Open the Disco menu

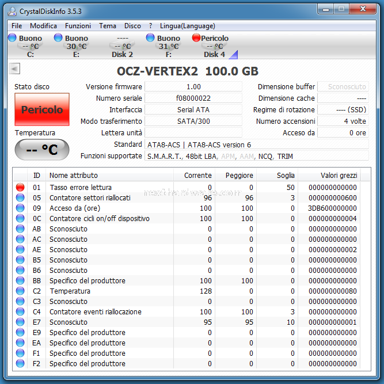132,26
